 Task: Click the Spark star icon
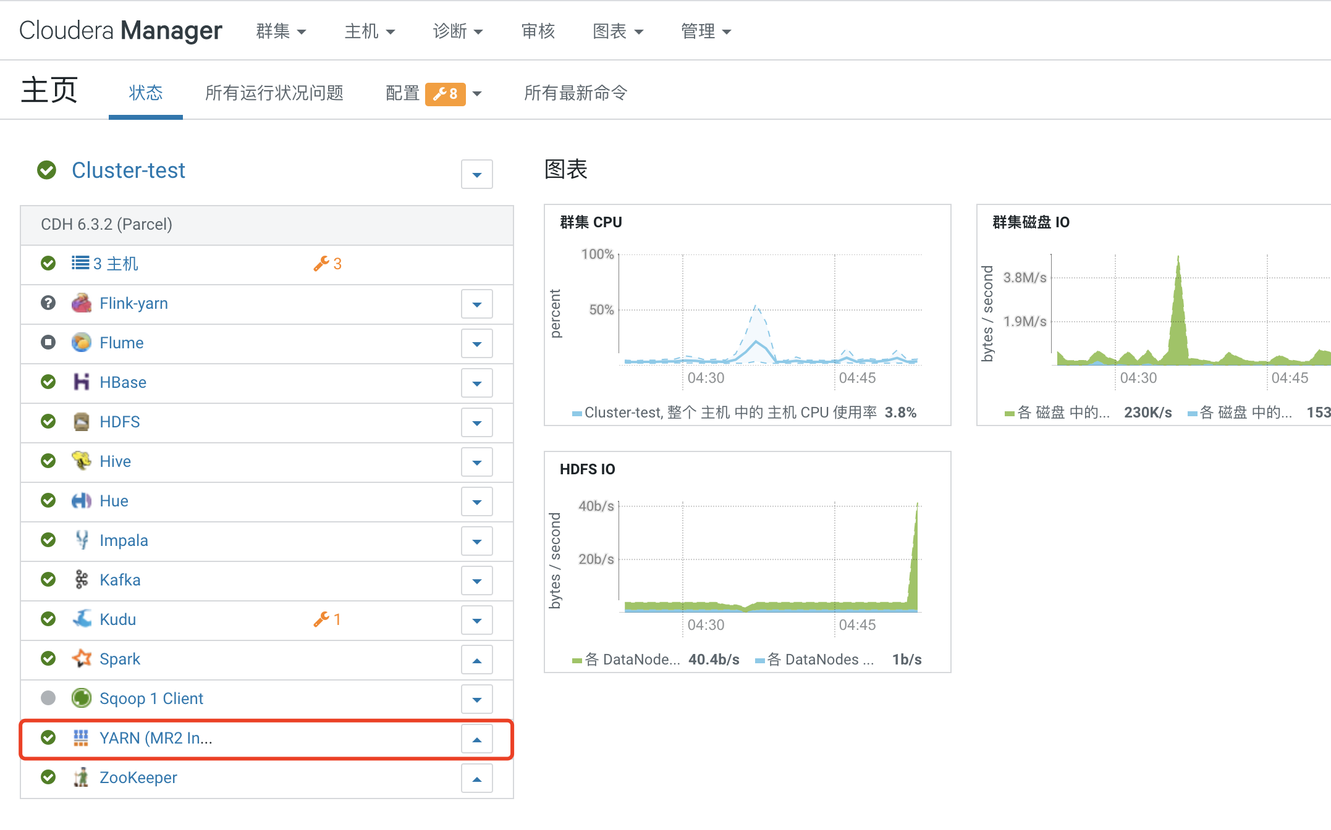[81, 658]
